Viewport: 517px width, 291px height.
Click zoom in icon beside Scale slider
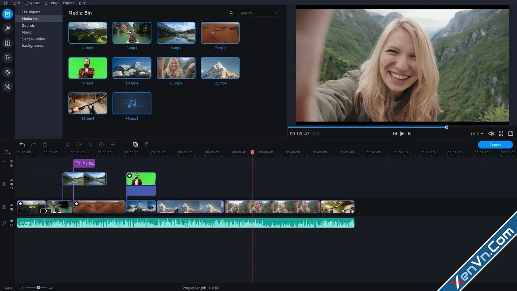(x=51, y=288)
